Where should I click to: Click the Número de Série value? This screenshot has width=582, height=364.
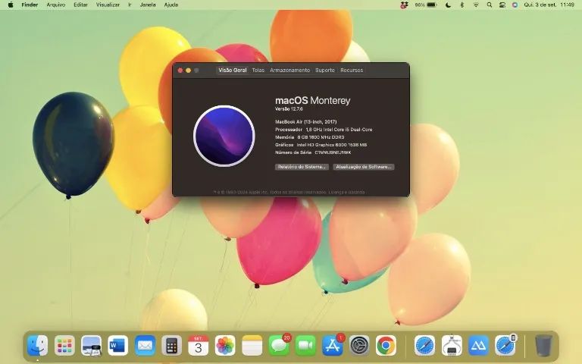click(x=333, y=152)
